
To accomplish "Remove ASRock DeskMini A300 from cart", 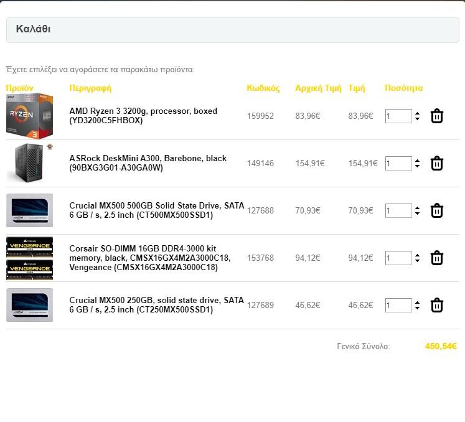I will click(x=436, y=164).
